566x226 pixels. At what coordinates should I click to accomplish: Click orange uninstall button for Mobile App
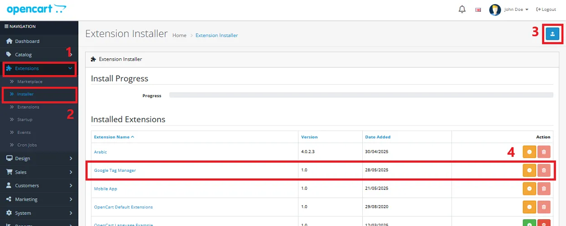pyautogui.click(x=529, y=188)
